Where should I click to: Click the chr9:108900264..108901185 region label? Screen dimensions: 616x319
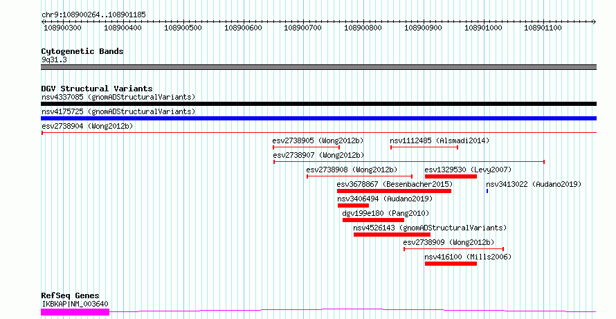click(x=93, y=15)
